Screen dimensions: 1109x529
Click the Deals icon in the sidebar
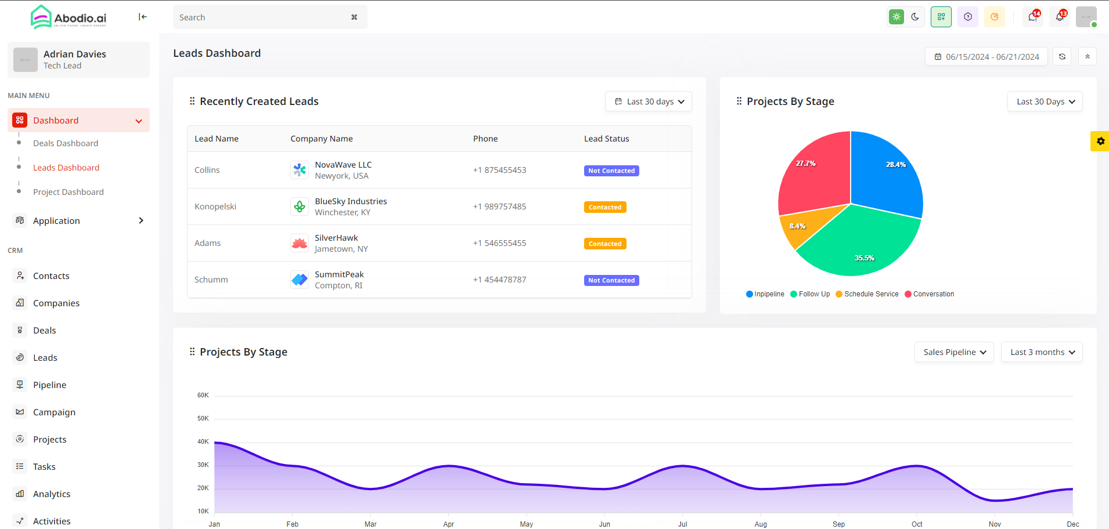[20, 330]
